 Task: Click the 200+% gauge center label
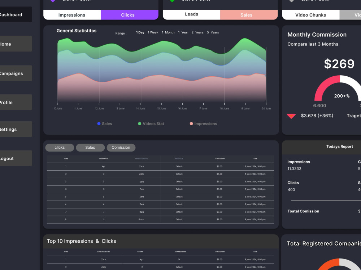click(x=342, y=96)
